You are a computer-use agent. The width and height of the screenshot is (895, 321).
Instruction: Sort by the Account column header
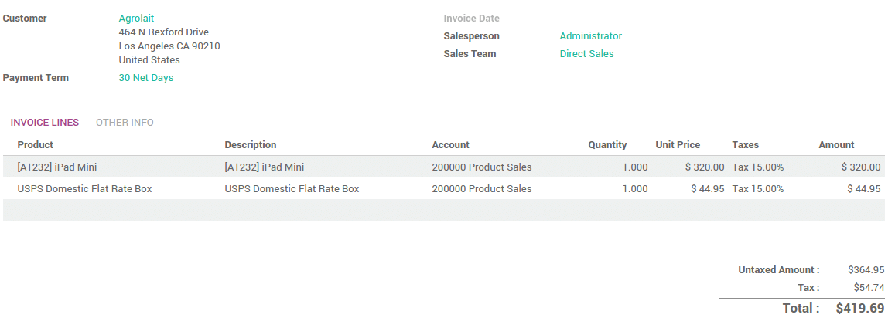tap(450, 145)
